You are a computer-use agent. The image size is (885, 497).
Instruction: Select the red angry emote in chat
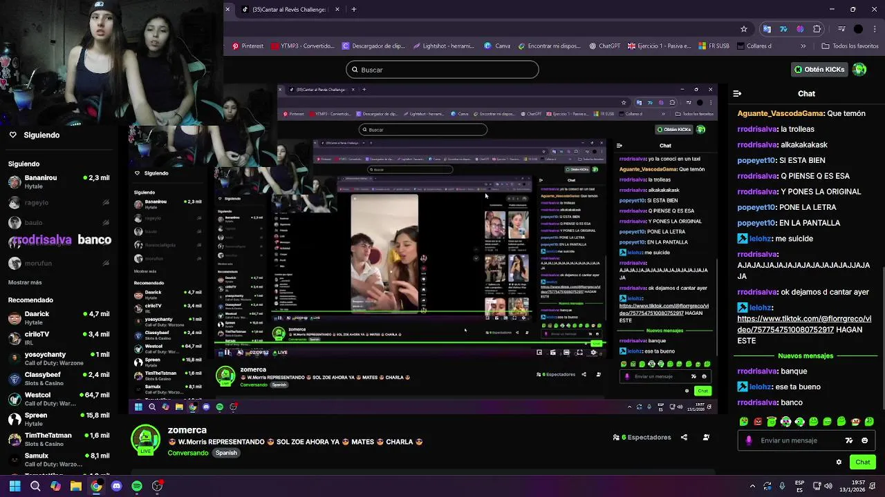758,422
